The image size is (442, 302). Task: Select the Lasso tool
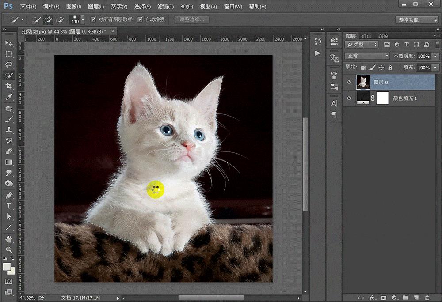coord(9,64)
